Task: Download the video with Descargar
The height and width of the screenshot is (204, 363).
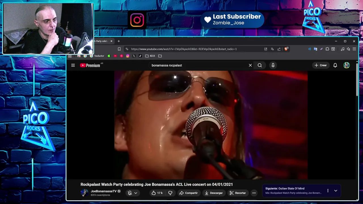Action: (214, 193)
